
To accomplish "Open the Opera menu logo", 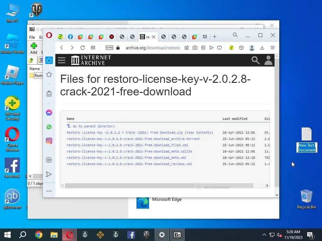I will 49,35.
